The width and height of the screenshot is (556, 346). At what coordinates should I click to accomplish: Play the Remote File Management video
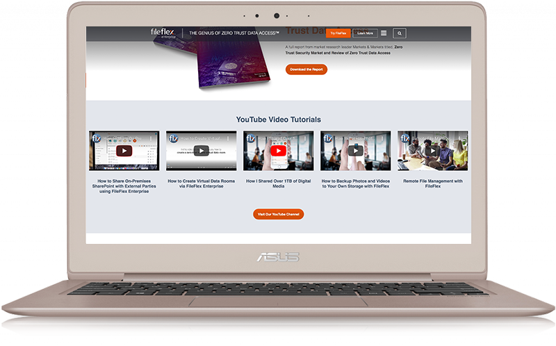(x=432, y=151)
